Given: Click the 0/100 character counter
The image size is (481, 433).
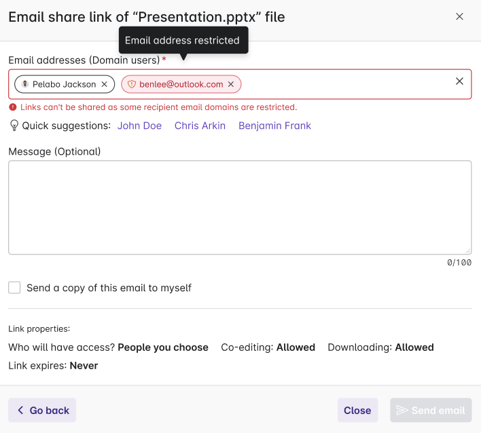Looking at the screenshot, I should point(459,263).
